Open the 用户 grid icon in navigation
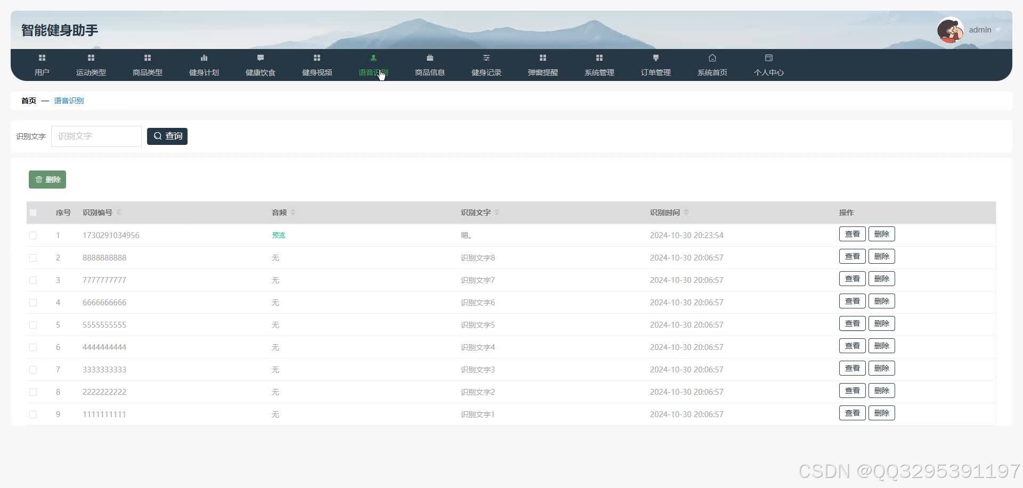 pos(42,58)
